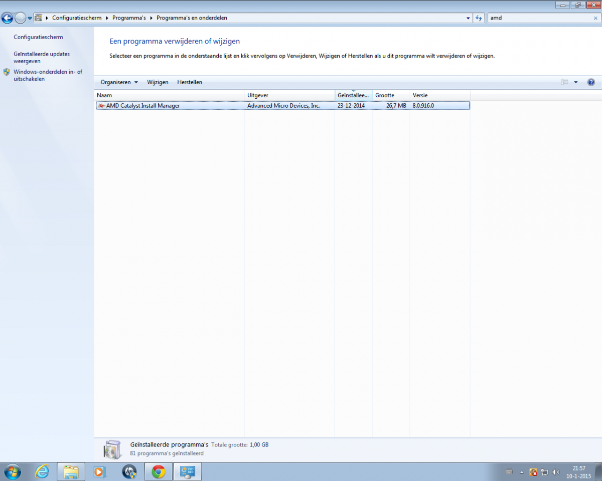Viewport: 602px width, 481px height.
Task: Open the Organiseren menu
Action: pos(119,82)
